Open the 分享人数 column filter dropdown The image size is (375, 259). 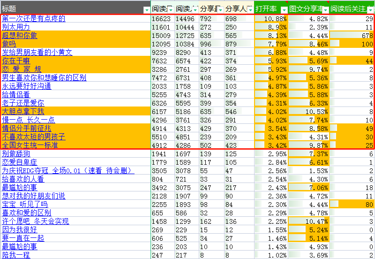click(x=250, y=10)
